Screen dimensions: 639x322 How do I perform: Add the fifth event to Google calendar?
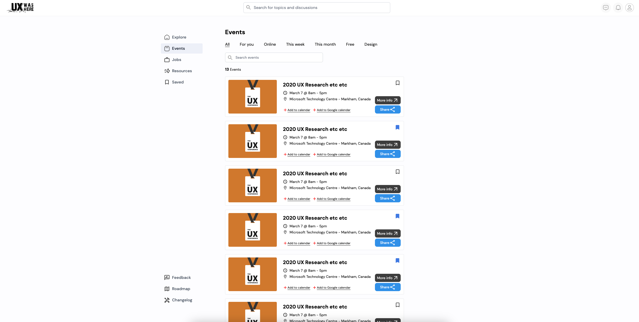click(332, 288)
